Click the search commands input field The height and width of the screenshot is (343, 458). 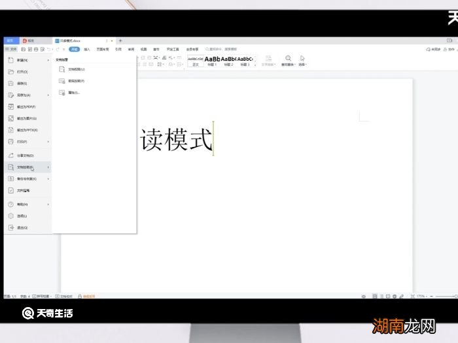click(221, 49)
